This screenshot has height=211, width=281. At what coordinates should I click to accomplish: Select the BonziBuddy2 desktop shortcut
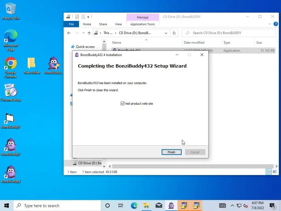click(x=11, y=121)
